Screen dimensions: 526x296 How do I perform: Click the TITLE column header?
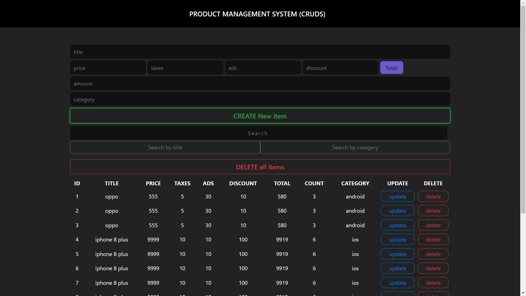pyautogui.click(x=112, y=183)
